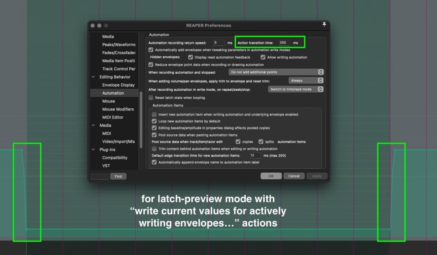
Task: Enable "Reset latch state when looping"
Action: click(151, 97)
